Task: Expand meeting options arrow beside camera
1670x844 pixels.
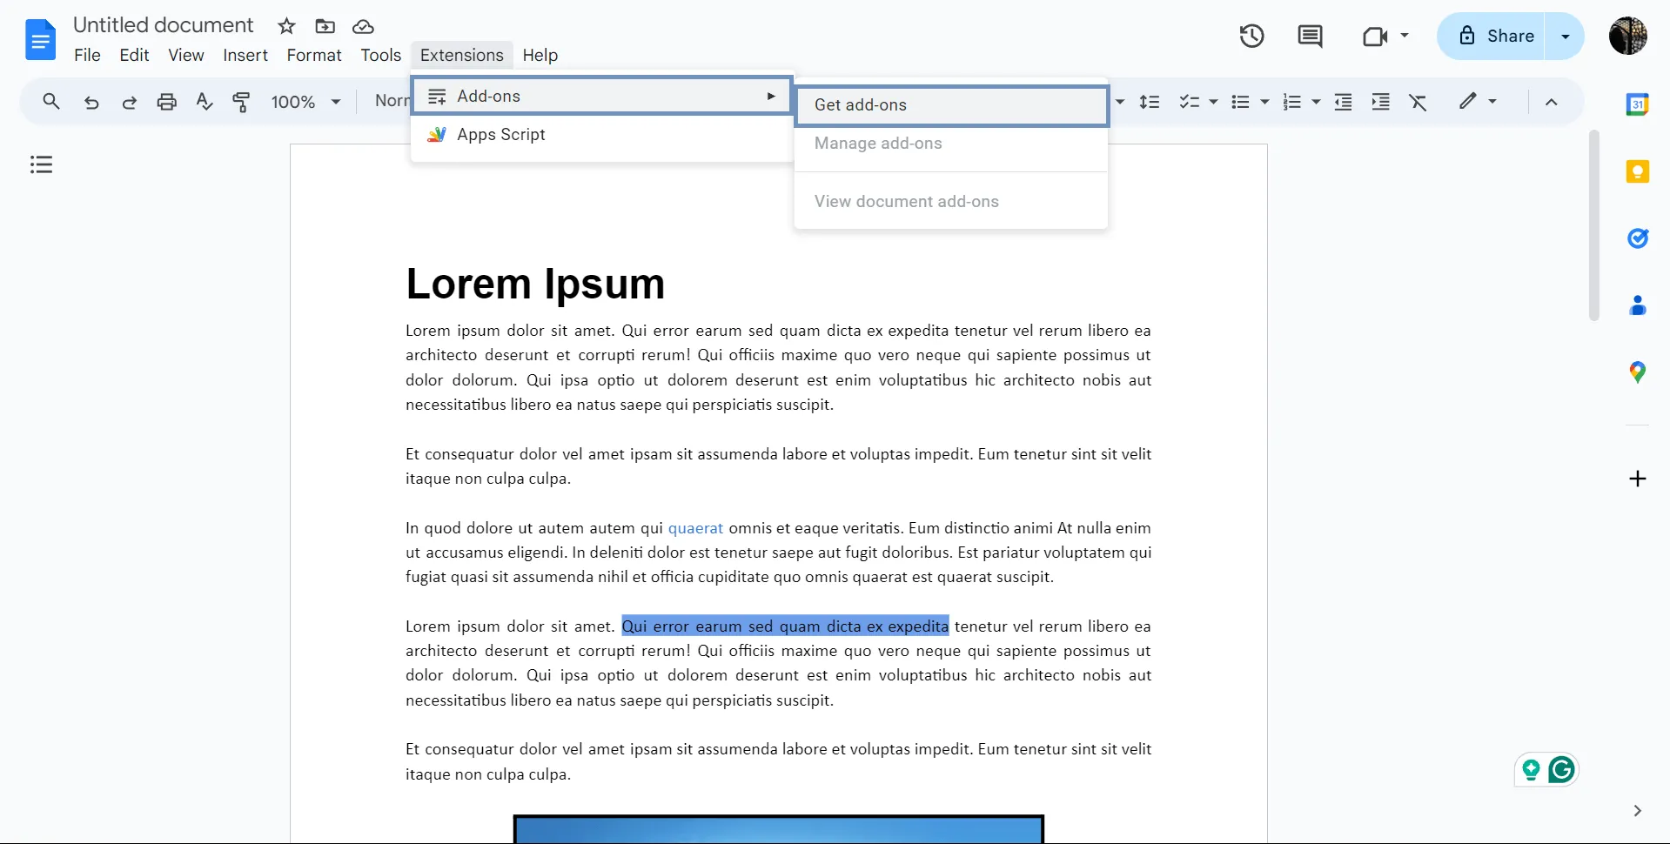Action: 1404,36
